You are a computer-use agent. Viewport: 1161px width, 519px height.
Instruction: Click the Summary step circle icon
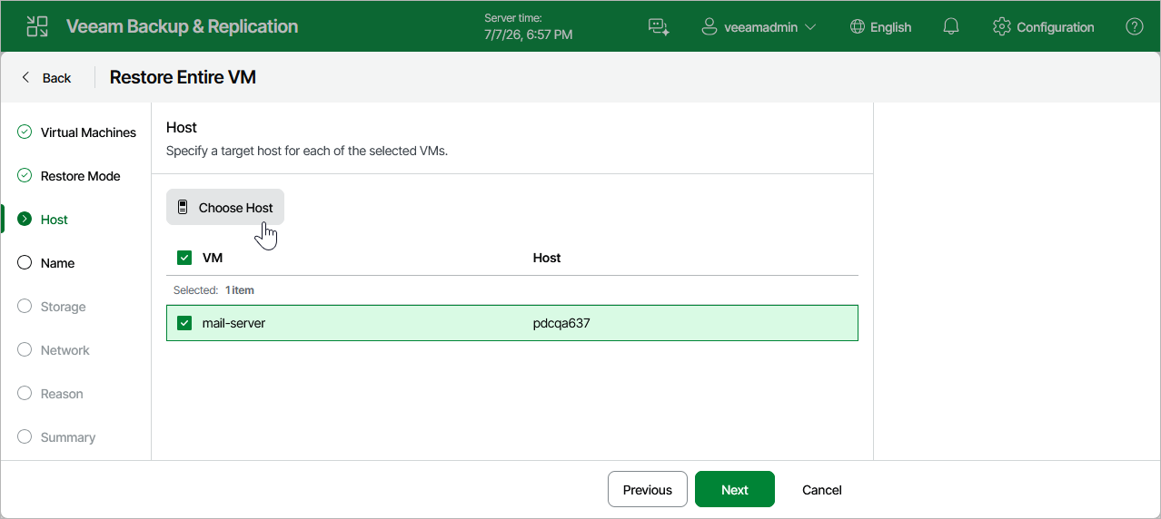tap(25, 436)
